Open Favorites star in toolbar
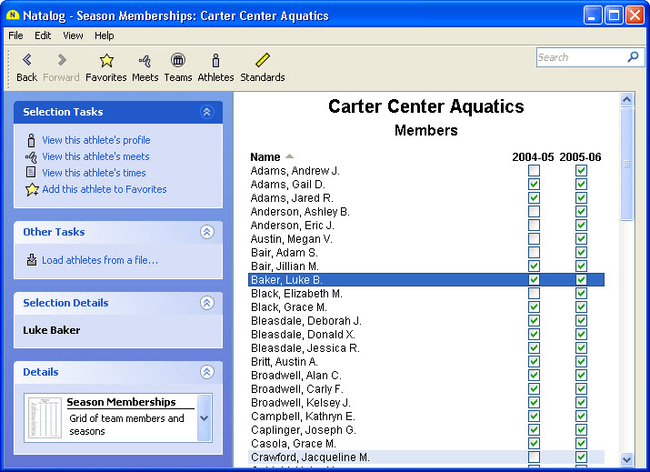The width and height of the screenshot is (650, 472). (106, 61)
